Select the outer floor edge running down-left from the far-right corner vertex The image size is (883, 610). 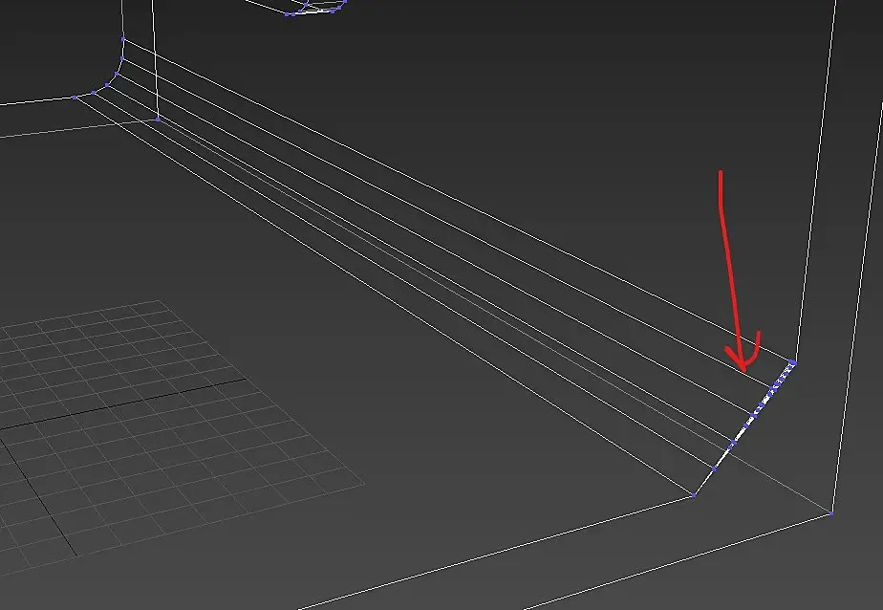click(676, 561)
